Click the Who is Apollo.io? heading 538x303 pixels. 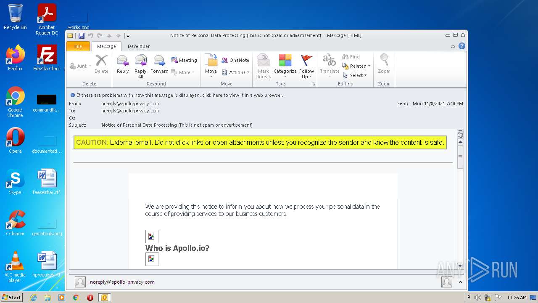(x=177, y=248)
